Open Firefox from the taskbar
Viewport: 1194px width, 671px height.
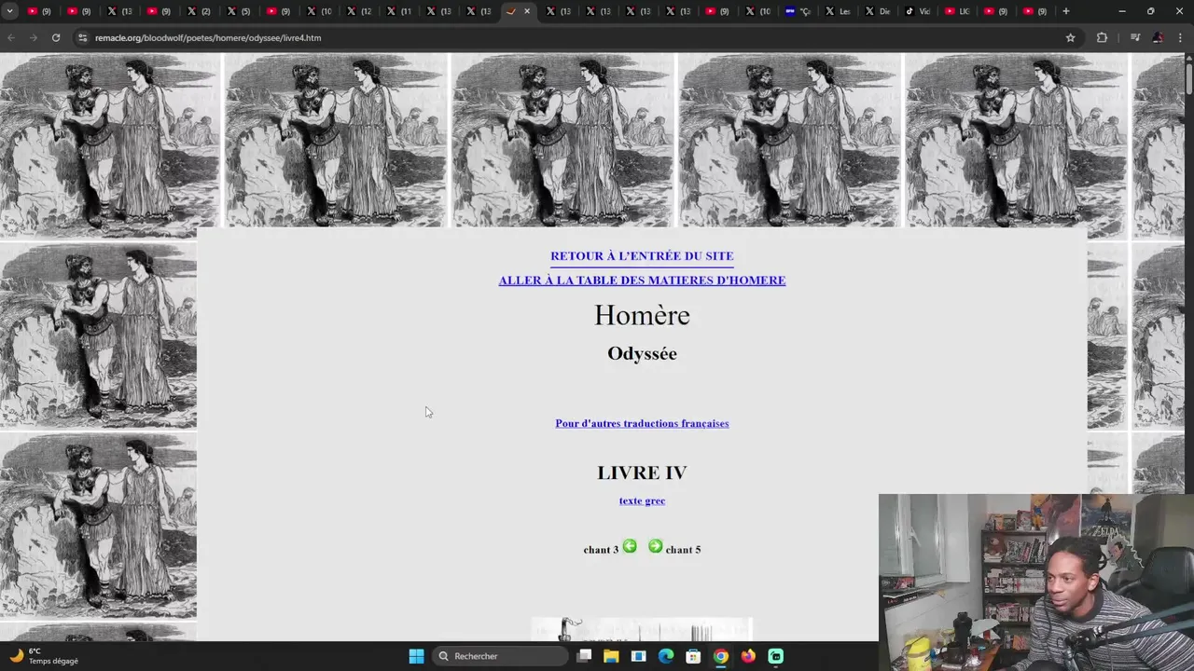point(748,656)
